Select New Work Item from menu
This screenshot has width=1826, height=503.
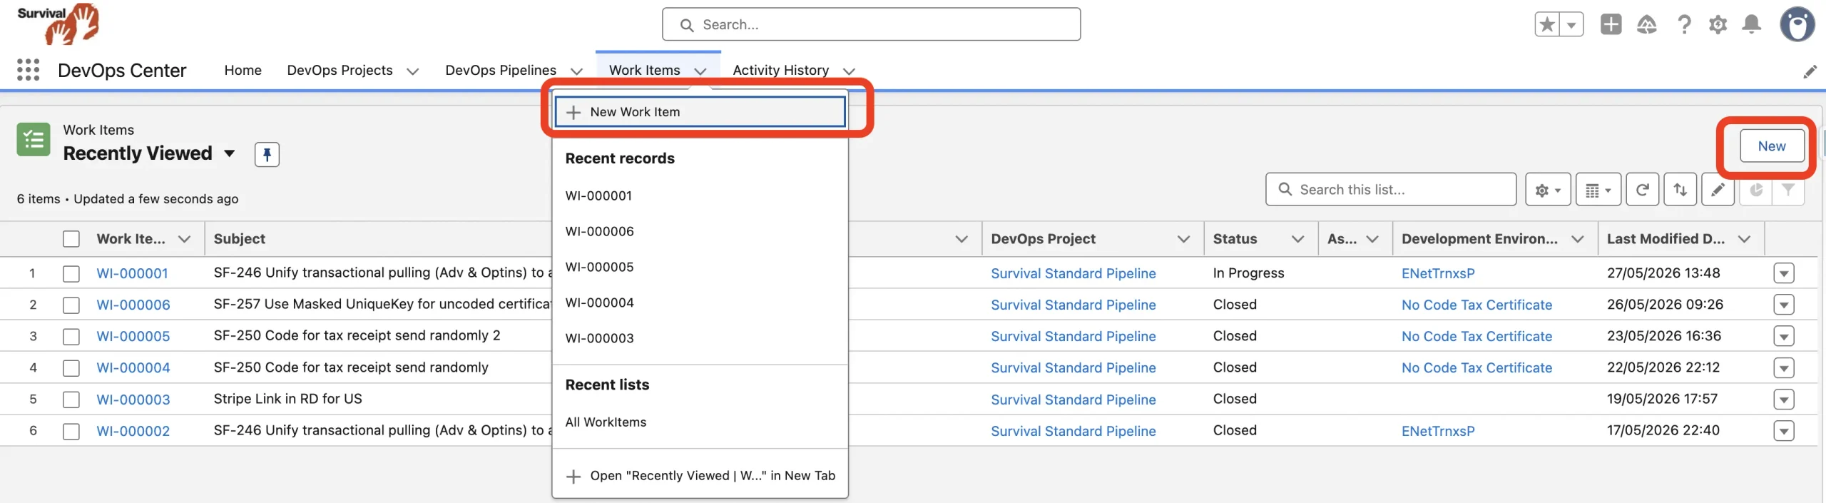pos(700,112)
